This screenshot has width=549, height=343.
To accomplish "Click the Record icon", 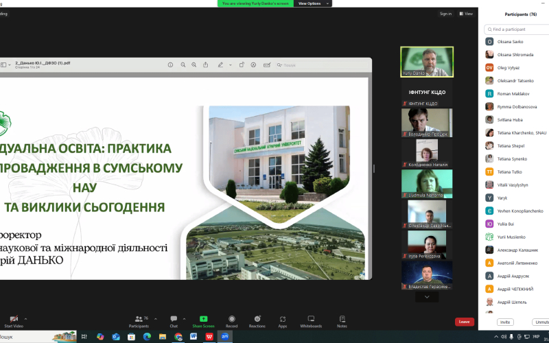I will click(231, 318).
